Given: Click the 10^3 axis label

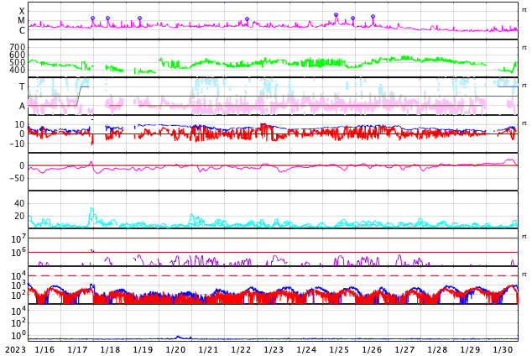Looking at the screenshot, I should [x=18, y=285].
